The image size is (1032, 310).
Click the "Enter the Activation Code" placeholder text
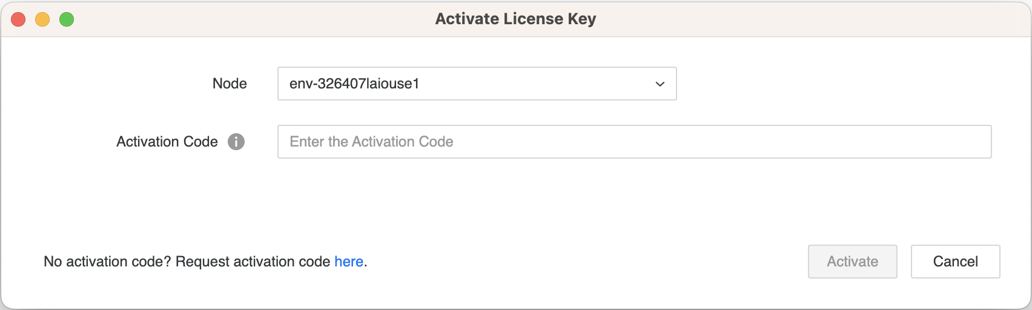[371, 142]
